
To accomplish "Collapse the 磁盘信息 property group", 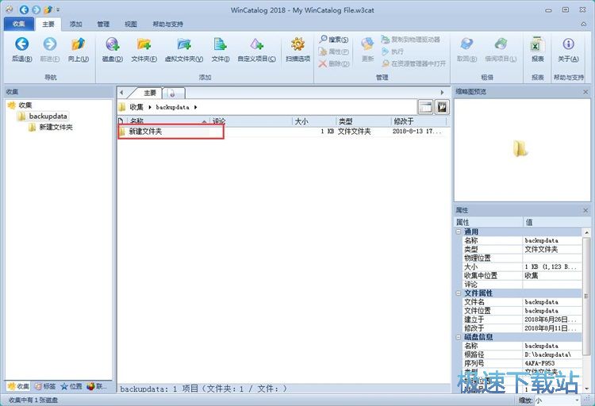I will (x=459, y=336).
